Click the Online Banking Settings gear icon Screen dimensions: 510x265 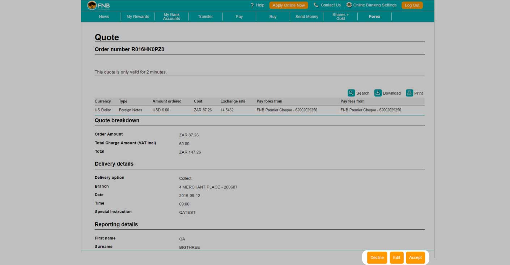(x=349, y=5)
